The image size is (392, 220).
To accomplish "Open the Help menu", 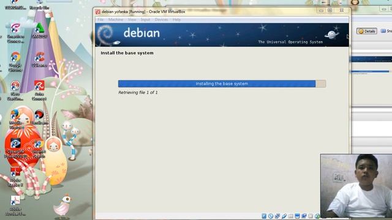I will pyautogui.click(x=176, y=20).
